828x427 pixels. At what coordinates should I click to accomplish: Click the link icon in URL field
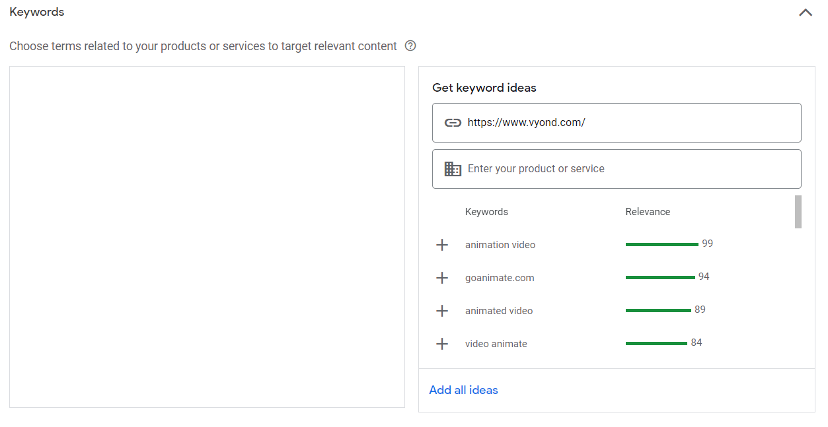tap(453, 123)
